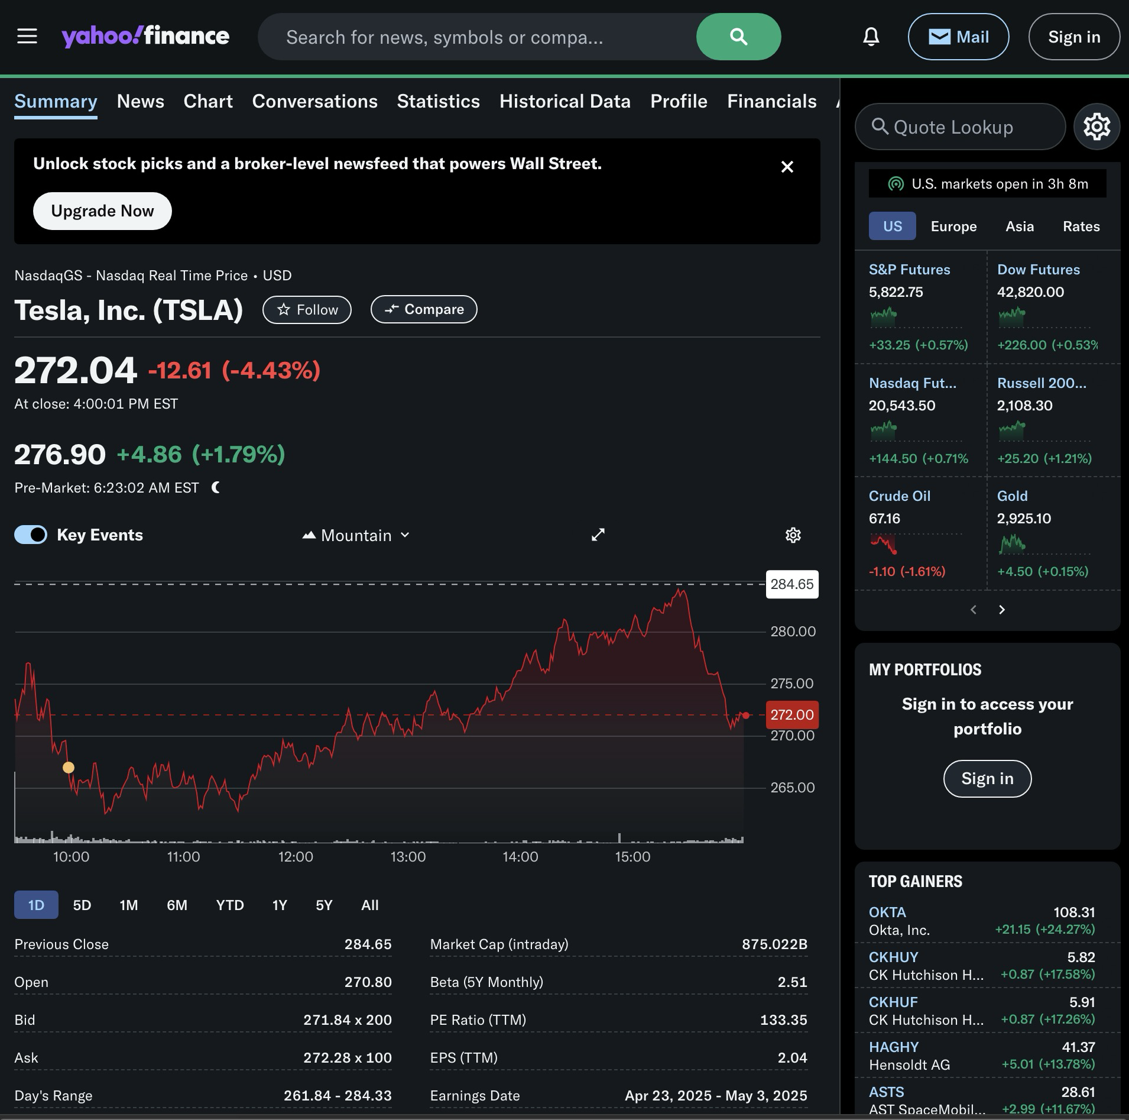
Task: Open CKHUF top gainer quote
Action: click(893, 1002)
